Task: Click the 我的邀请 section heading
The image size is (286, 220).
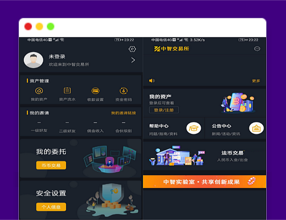Action: click(x=39, y=113)
